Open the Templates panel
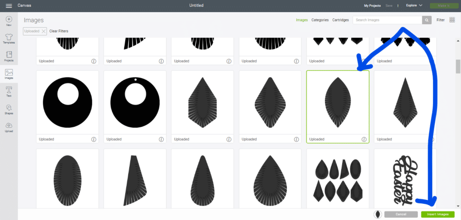Screen dimensions: 461x220 click(9, 39)
